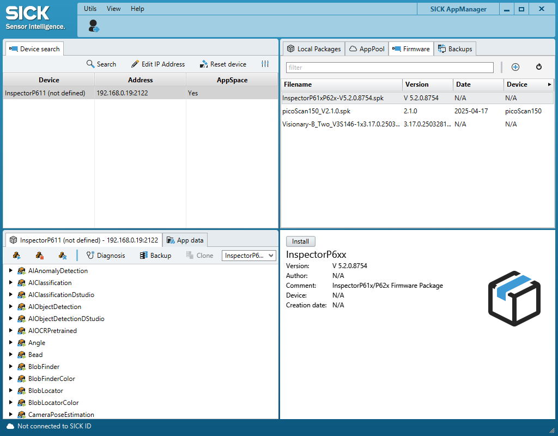
Task: Edit IP Address of the InspectorP611
Action: click(x=158, y=64)
